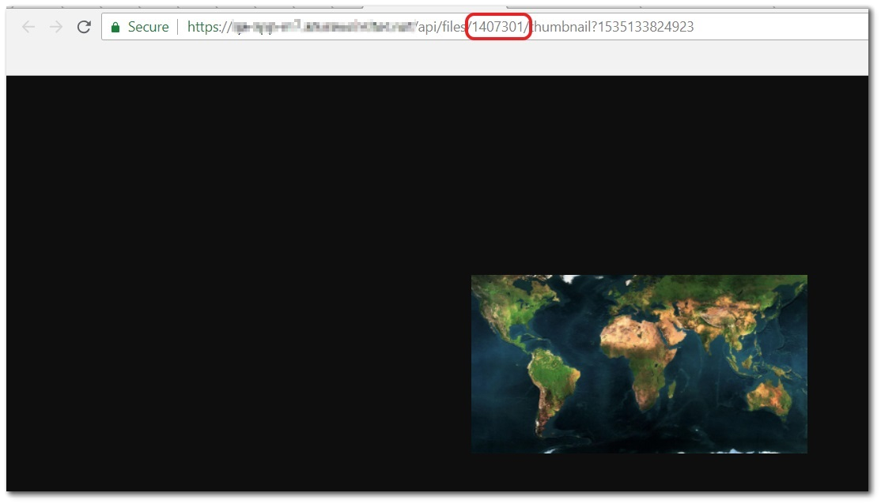
Task: Click the timestamp 1535133824923 in the URL
Action: 648,26
